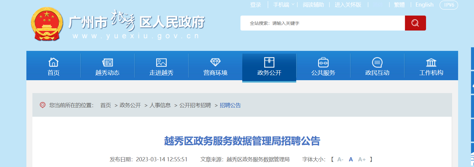Click the diamond icon for 营商环境
The image size is (474, 167).
click(215, 62)
